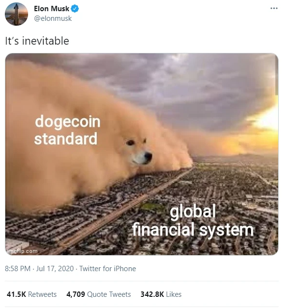Viewport: 283px width, 308px height.
Task: Open the dogecoin meme image
Action: pos(142,154)
